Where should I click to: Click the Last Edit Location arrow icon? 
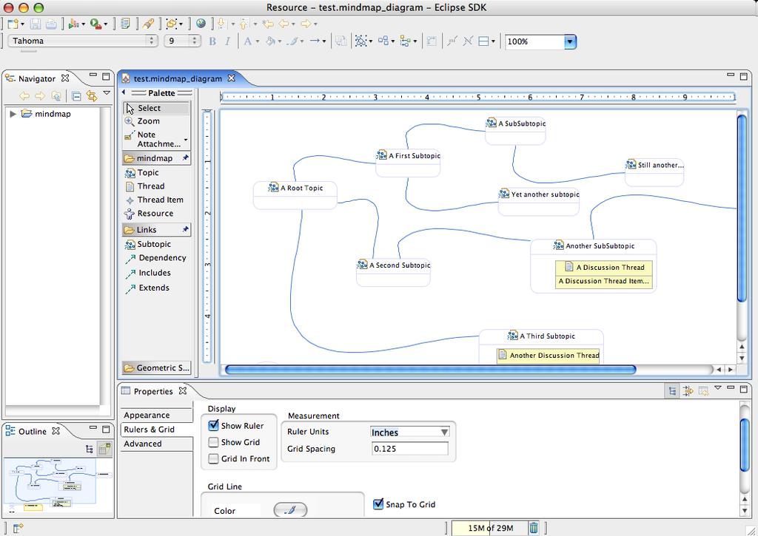pos(267,23)
